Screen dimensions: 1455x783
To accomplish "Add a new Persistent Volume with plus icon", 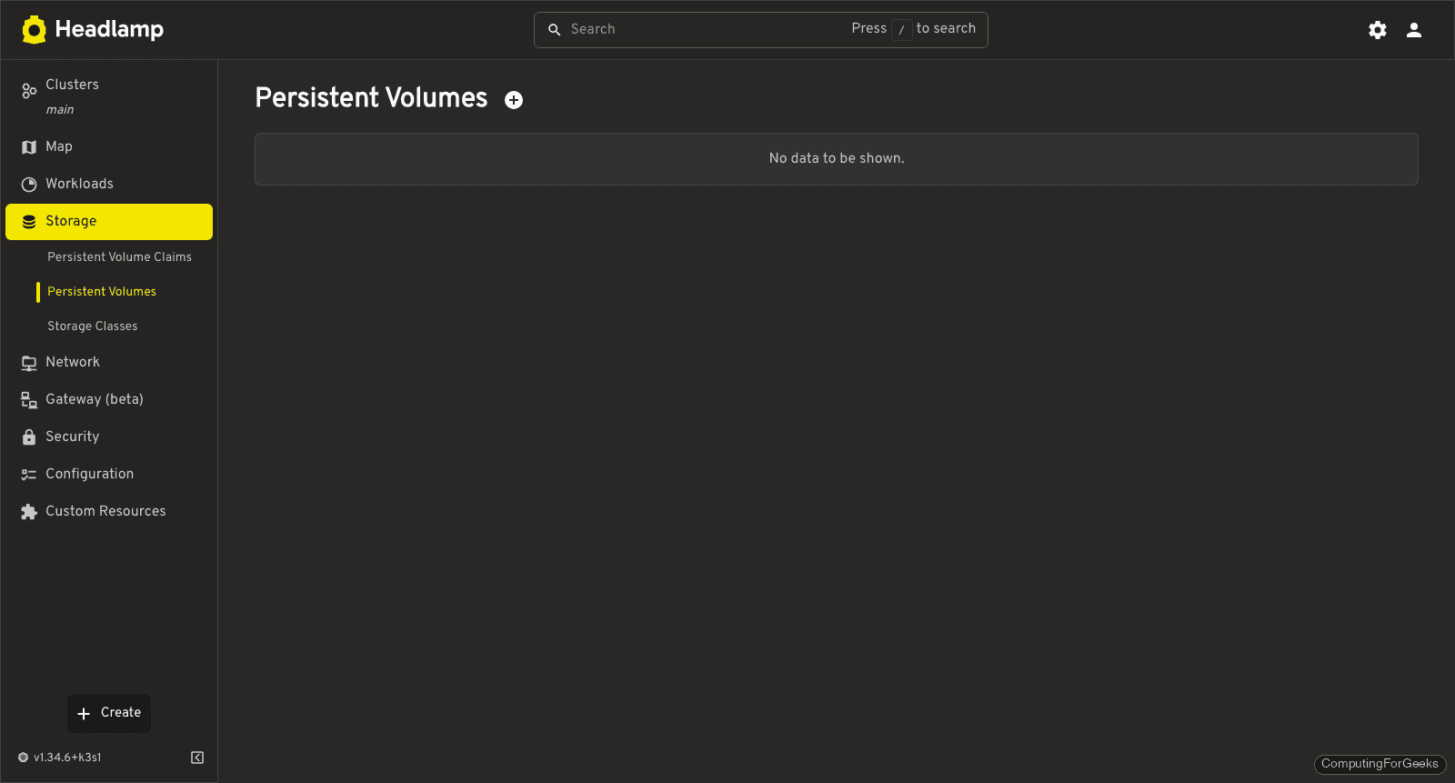I will pyautogui.click(x=514, y=100).
